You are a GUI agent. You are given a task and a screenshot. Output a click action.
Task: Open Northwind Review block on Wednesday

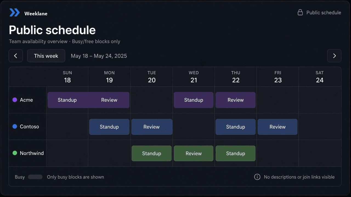[194, 153]
